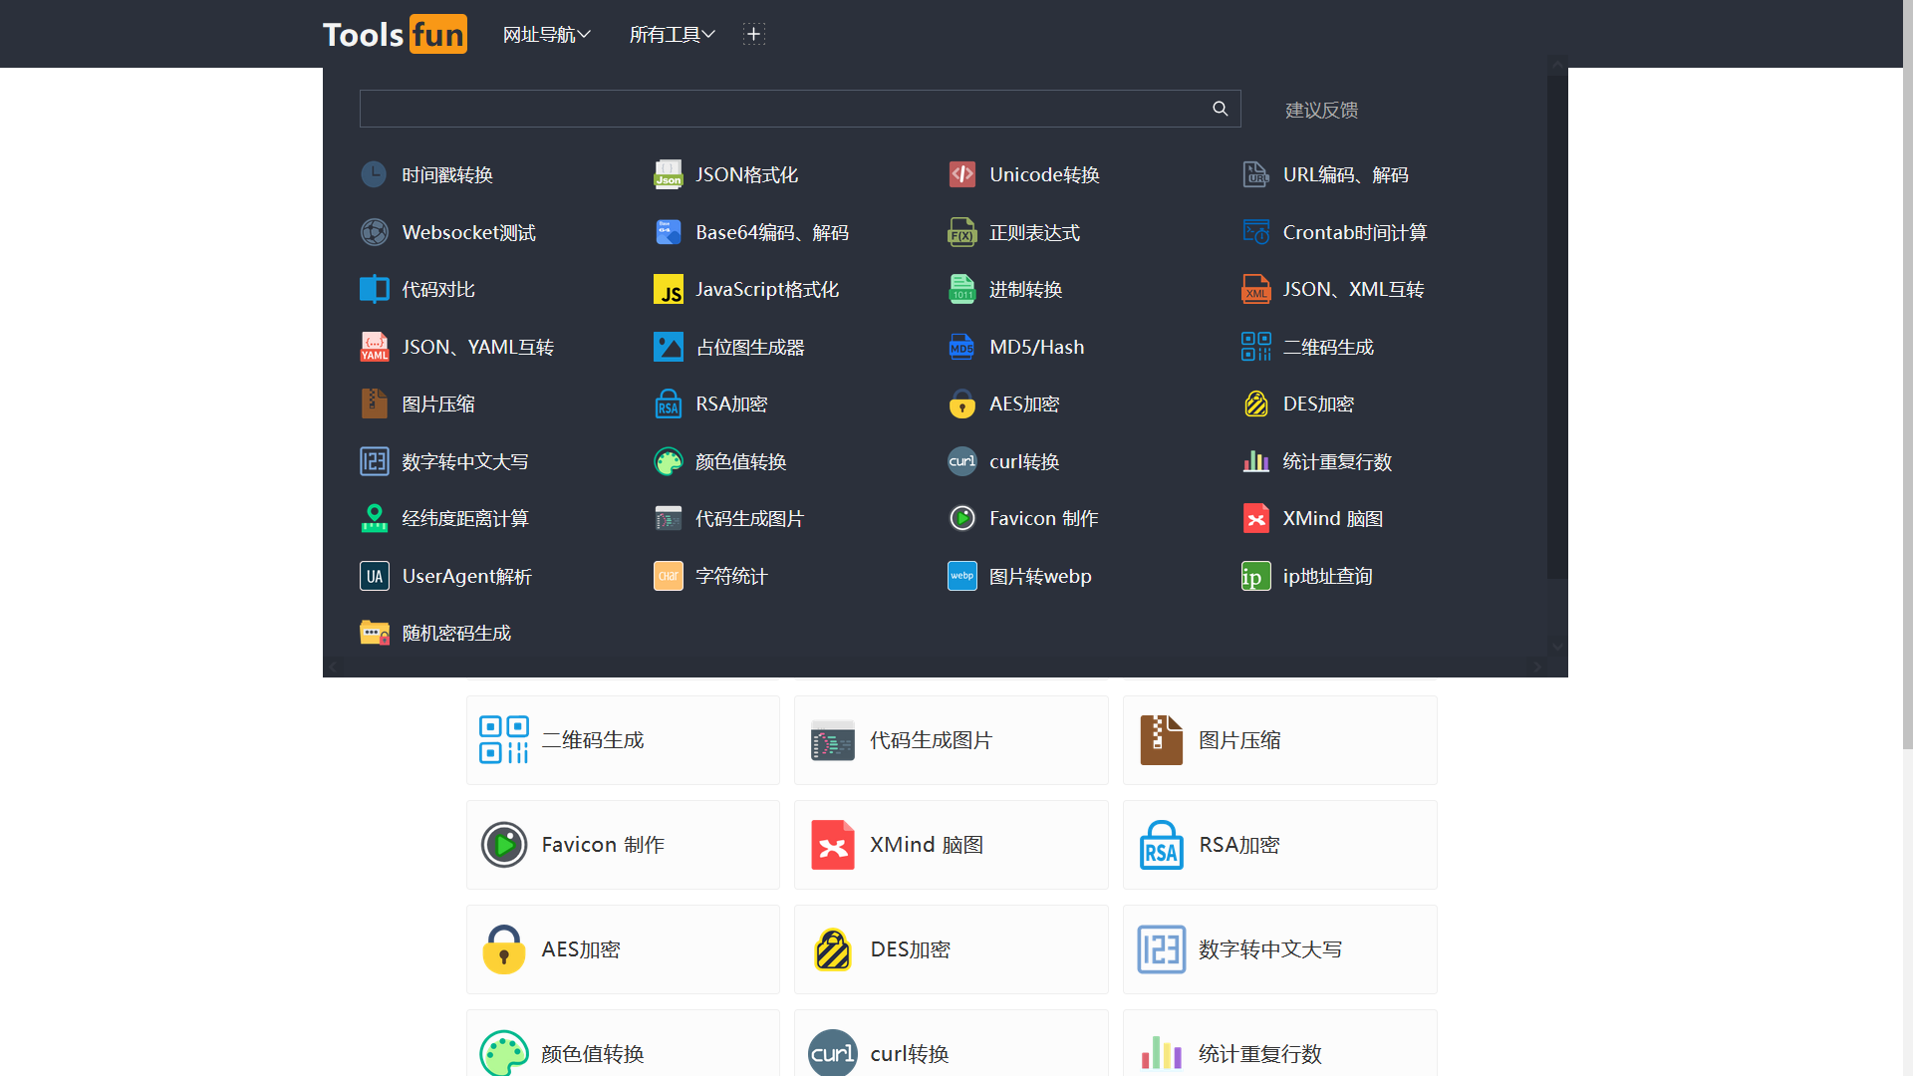Open the Favicon 制作 card on page

tap(623, 845)
